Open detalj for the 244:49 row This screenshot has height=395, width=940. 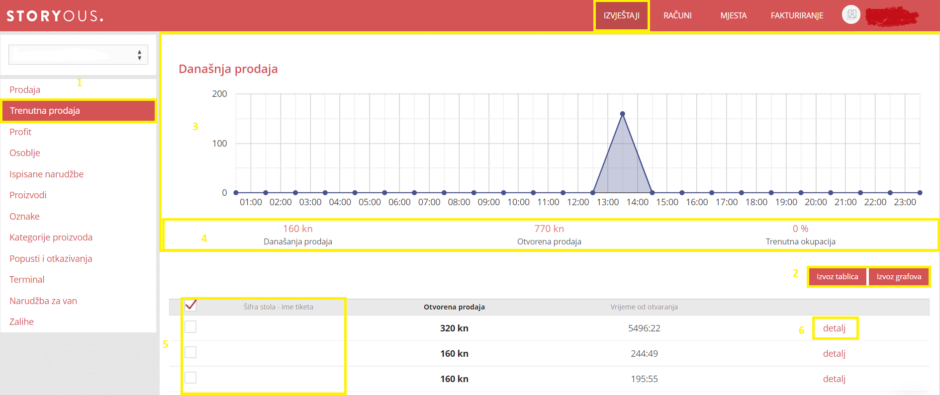point(834,353)
